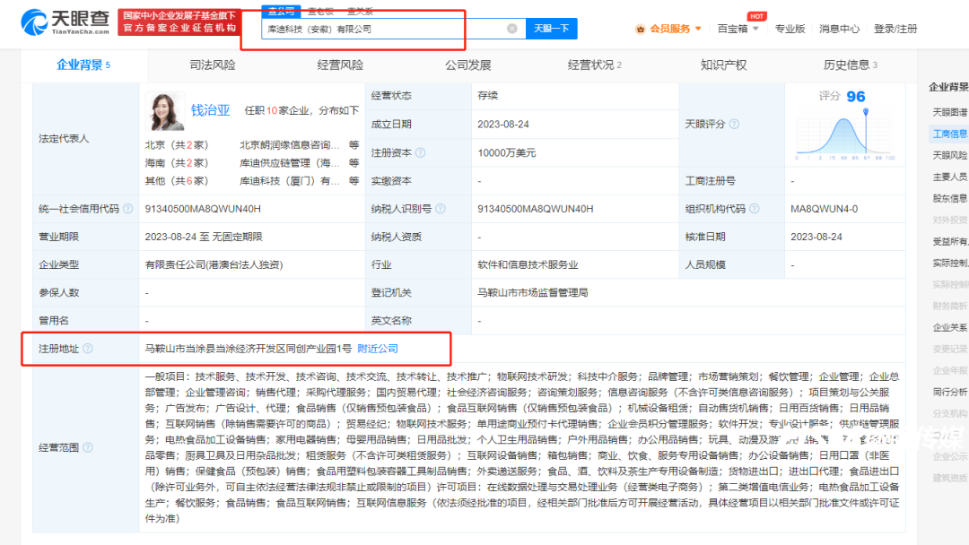Click the 经营状态 value 存续

(x=487, y=96)
